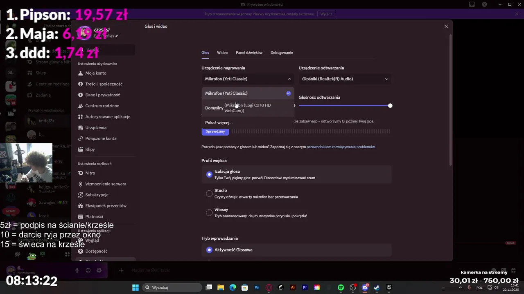Switch to the Debugowanie tab
The height and width of the screenshot is (294, 524).
282,53
